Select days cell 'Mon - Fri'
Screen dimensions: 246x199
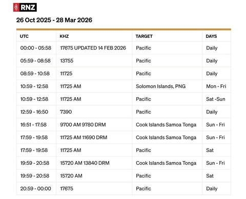click(x=216, y=86)
